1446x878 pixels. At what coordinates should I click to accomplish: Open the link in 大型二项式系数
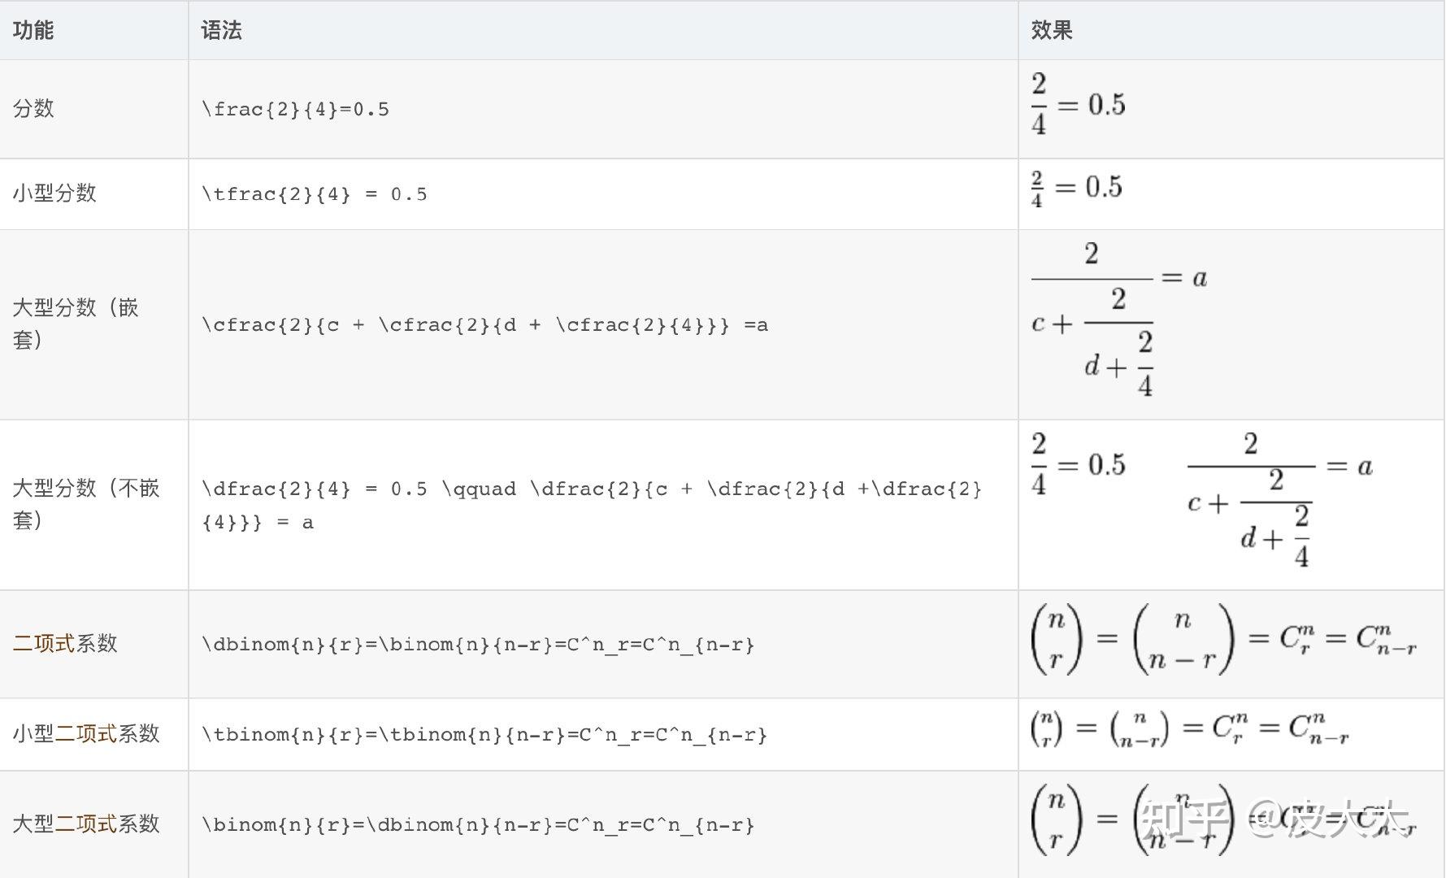tap(86, 824)
